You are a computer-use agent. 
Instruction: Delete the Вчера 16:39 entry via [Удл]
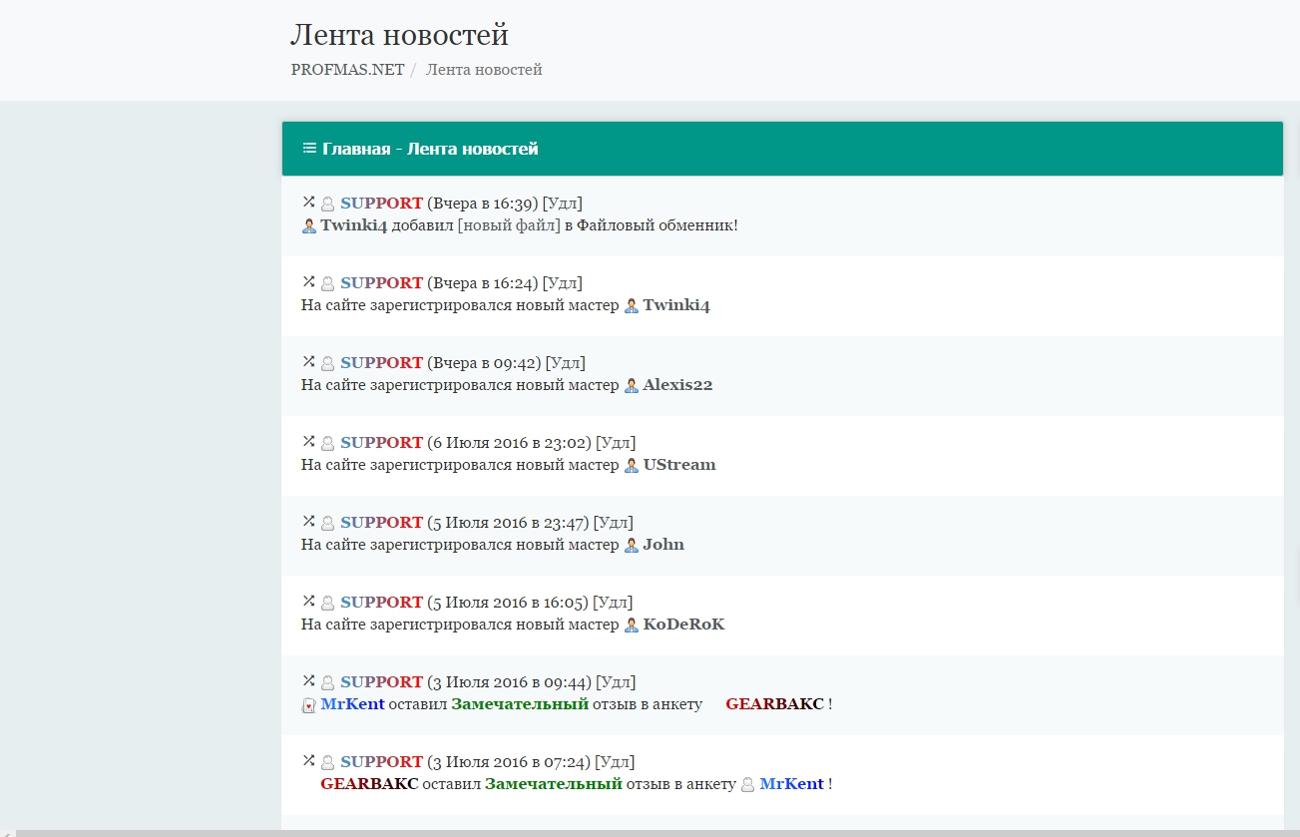(563, 204)
